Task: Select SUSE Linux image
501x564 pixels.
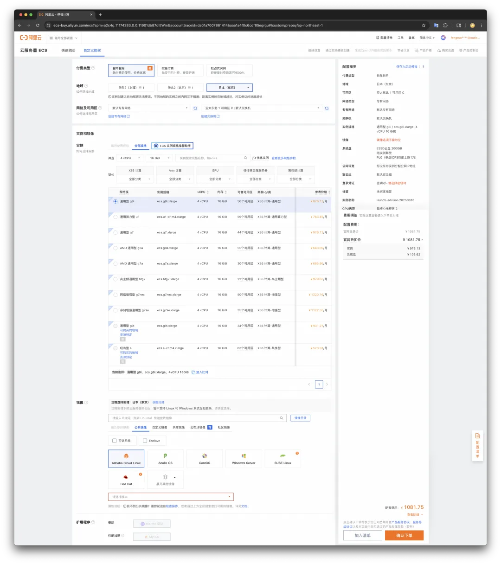Action: [283, 459]
